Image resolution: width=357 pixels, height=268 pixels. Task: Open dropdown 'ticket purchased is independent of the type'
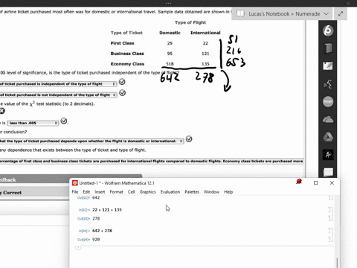point(58,84)
